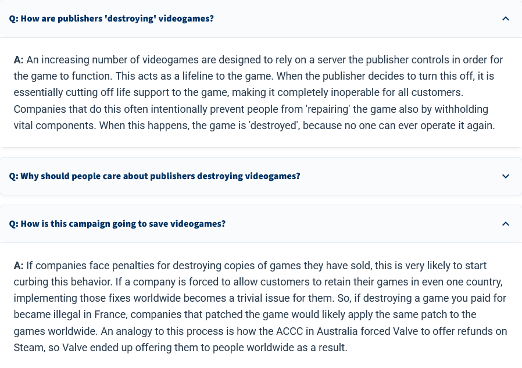The image size is (522, 368).
Task: Click the quoted word 'destroyed' in first answer
Action: coord(274,126)
